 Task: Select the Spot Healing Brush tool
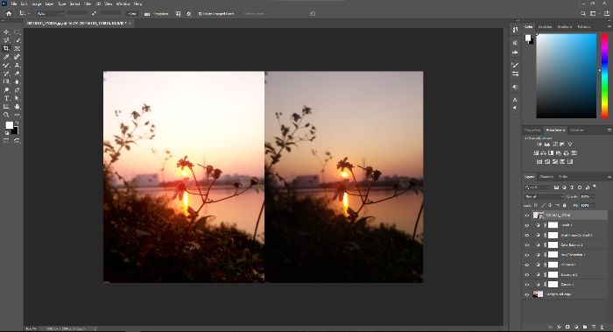coord(18,57)
